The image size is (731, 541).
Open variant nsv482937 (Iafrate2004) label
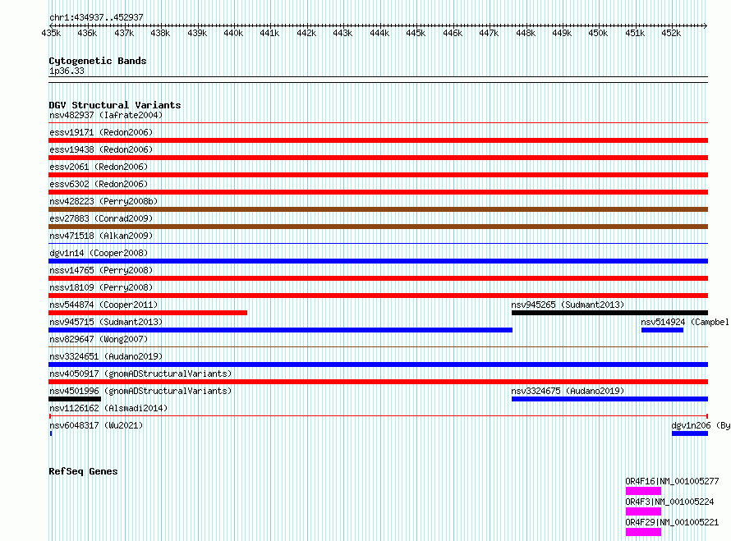[x=106, y=115]
